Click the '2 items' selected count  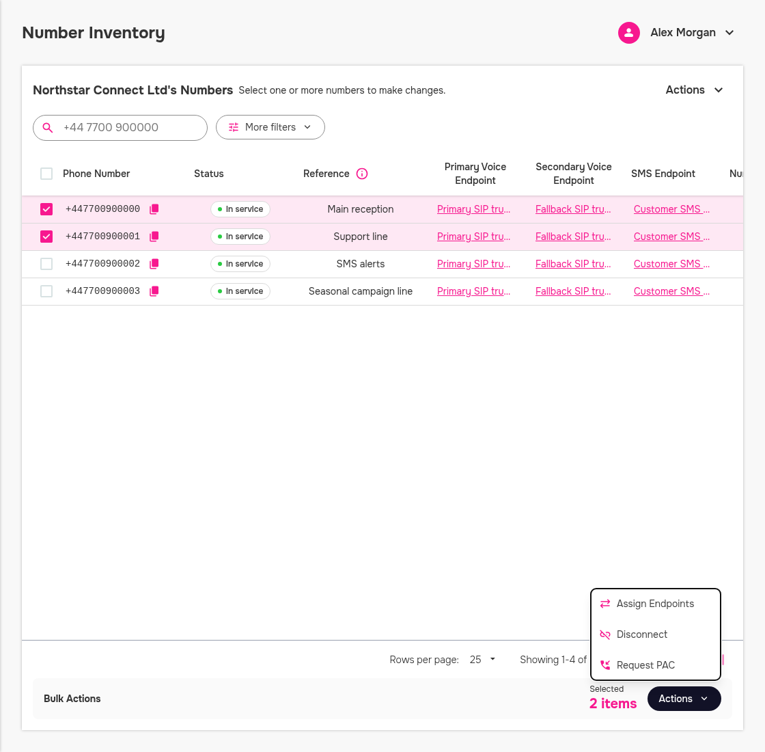613,703
